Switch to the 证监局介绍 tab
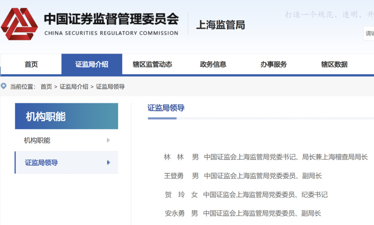This screenshot has height=225, width=374. (x=92, y=64)
